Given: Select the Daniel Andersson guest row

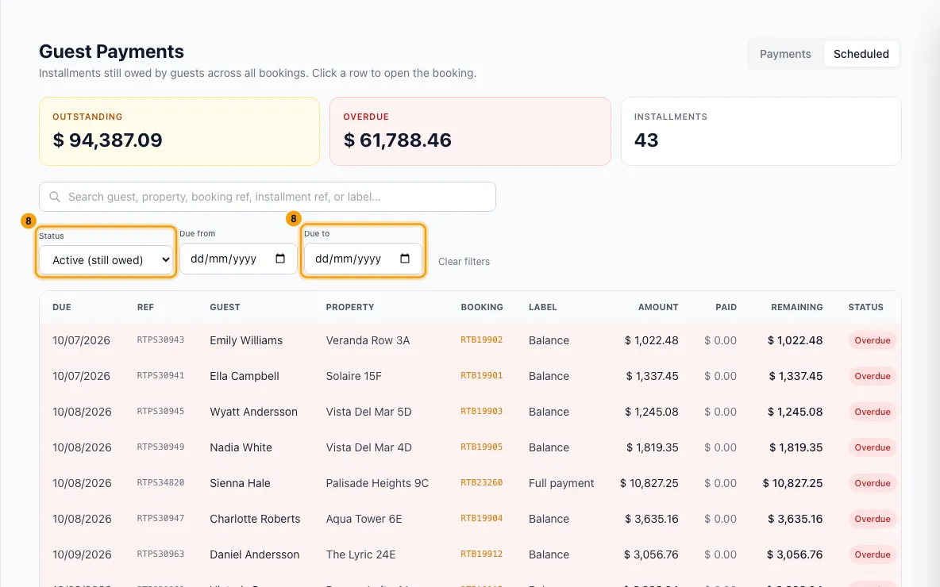Looking at the screenshot, I should tap(470, 554).
